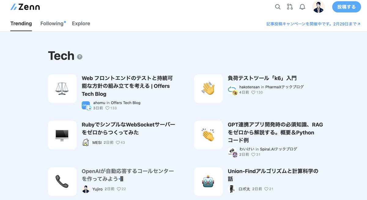
Task: Open the notifications bell
Action: pos(302,7)
